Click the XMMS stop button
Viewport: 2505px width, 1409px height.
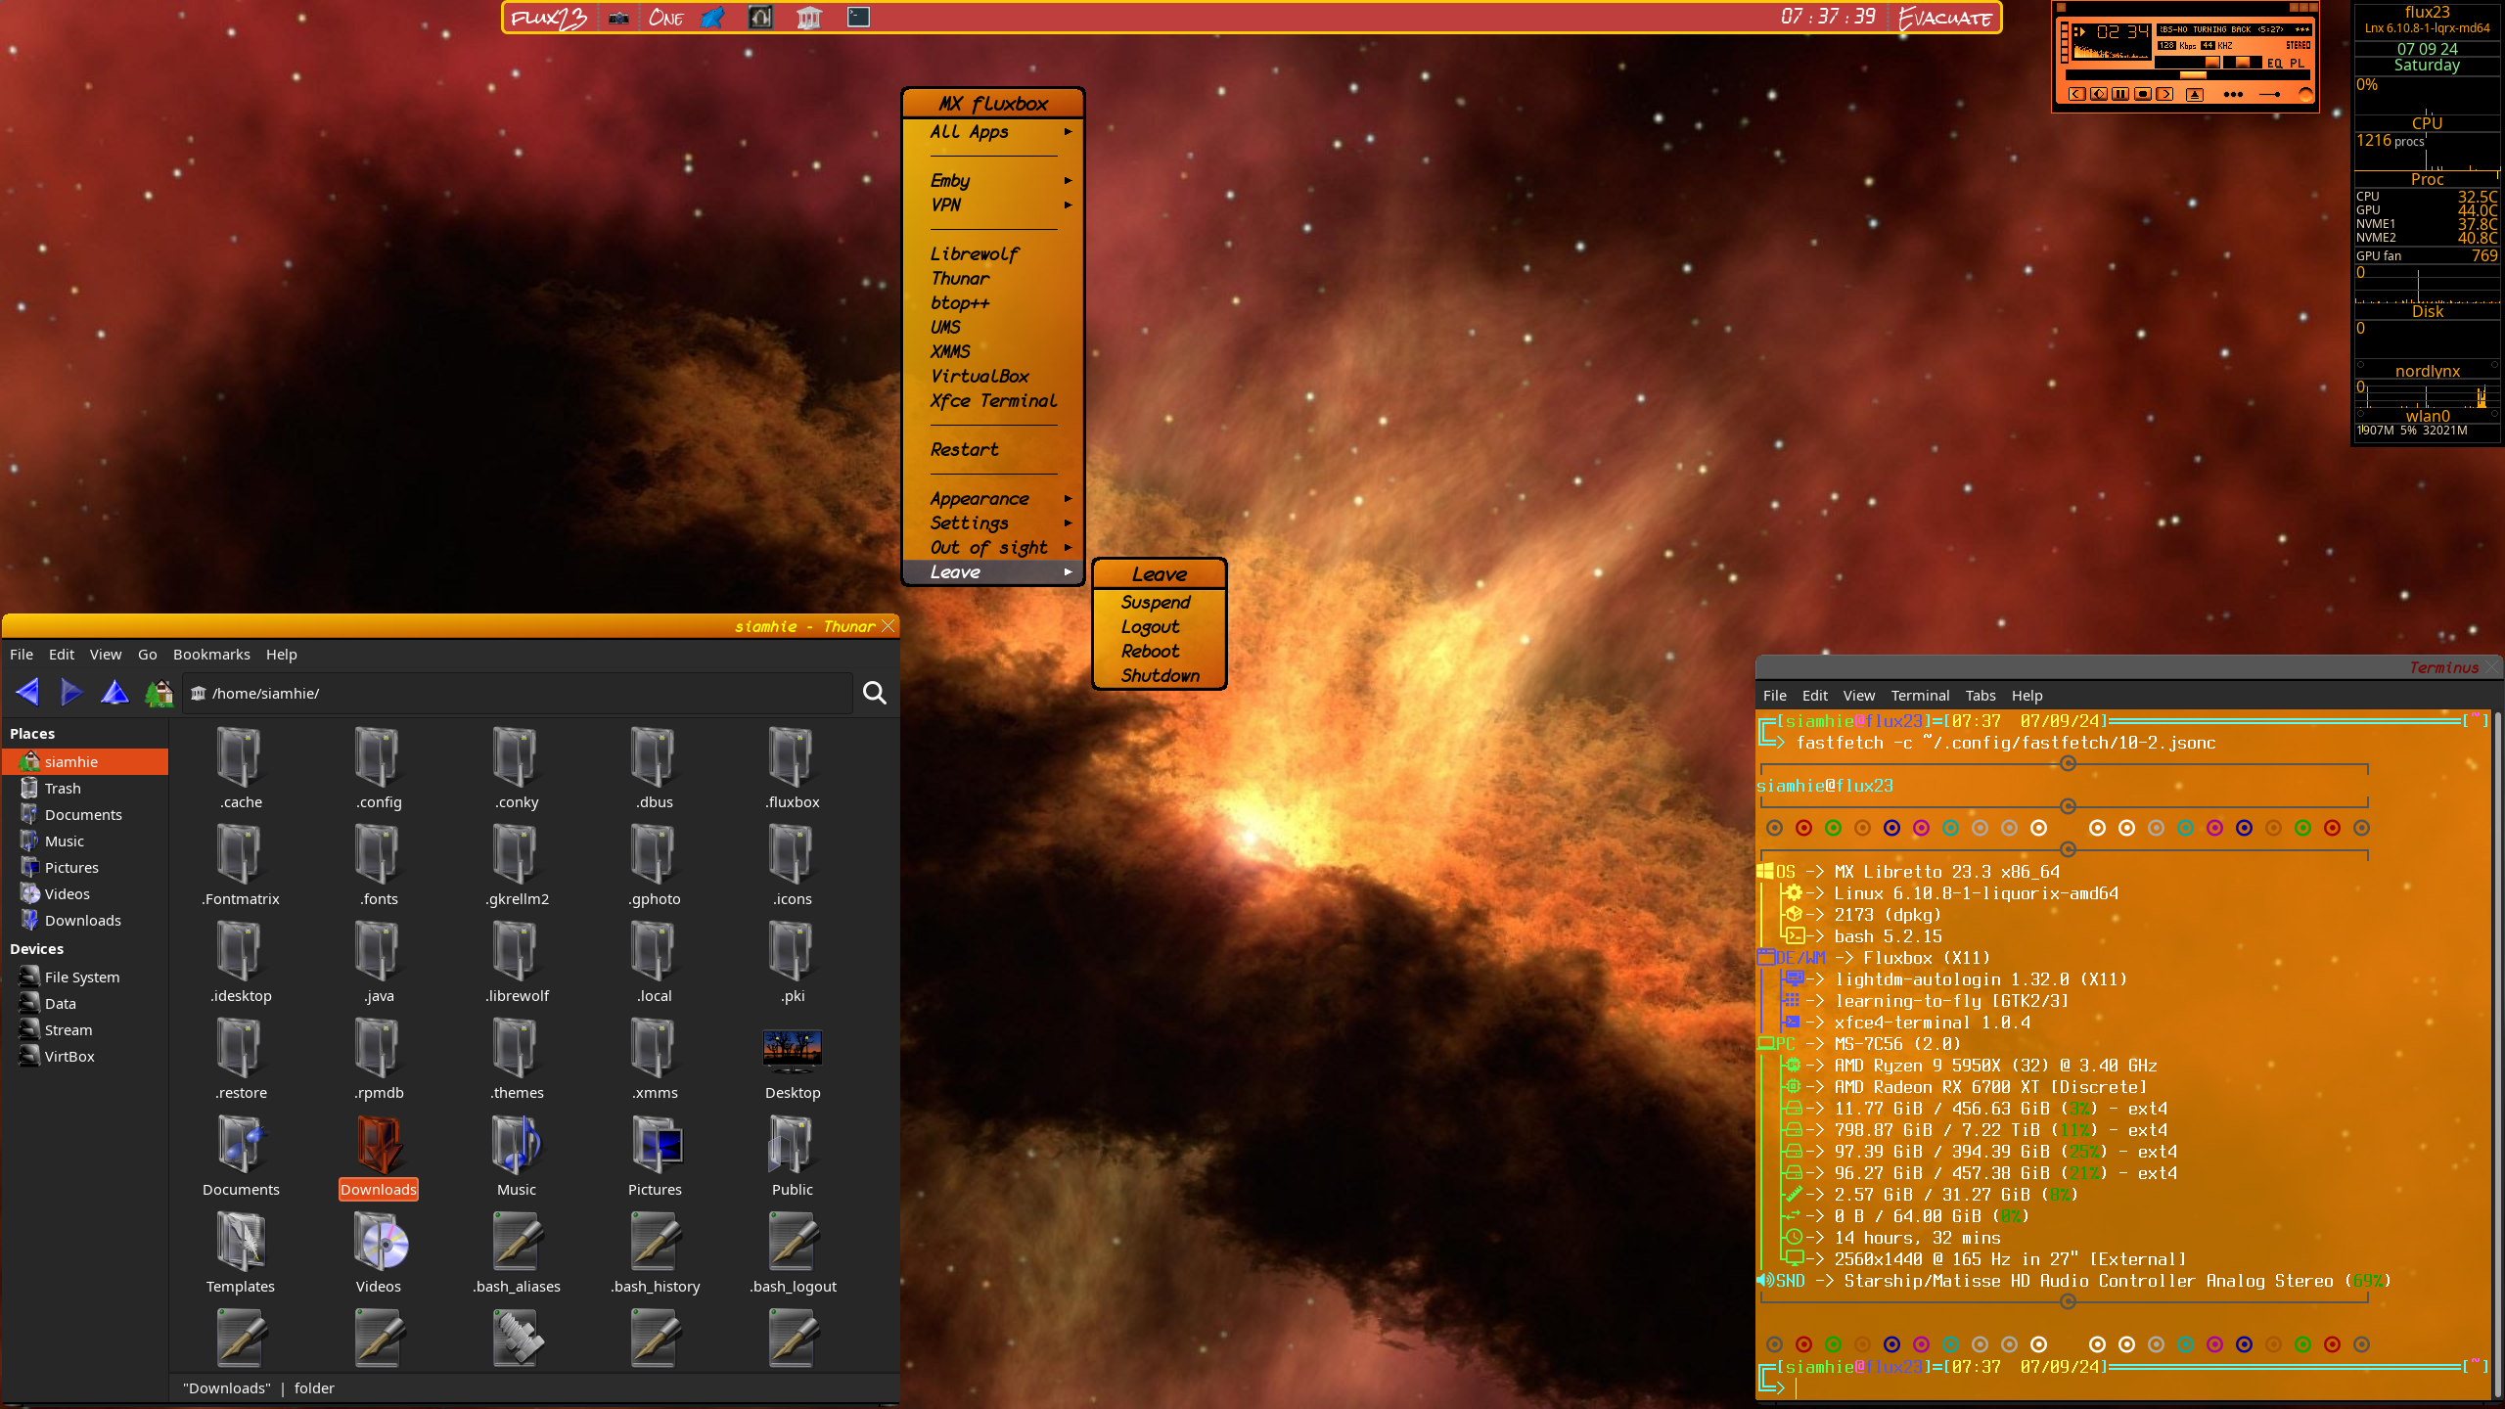2143,94
